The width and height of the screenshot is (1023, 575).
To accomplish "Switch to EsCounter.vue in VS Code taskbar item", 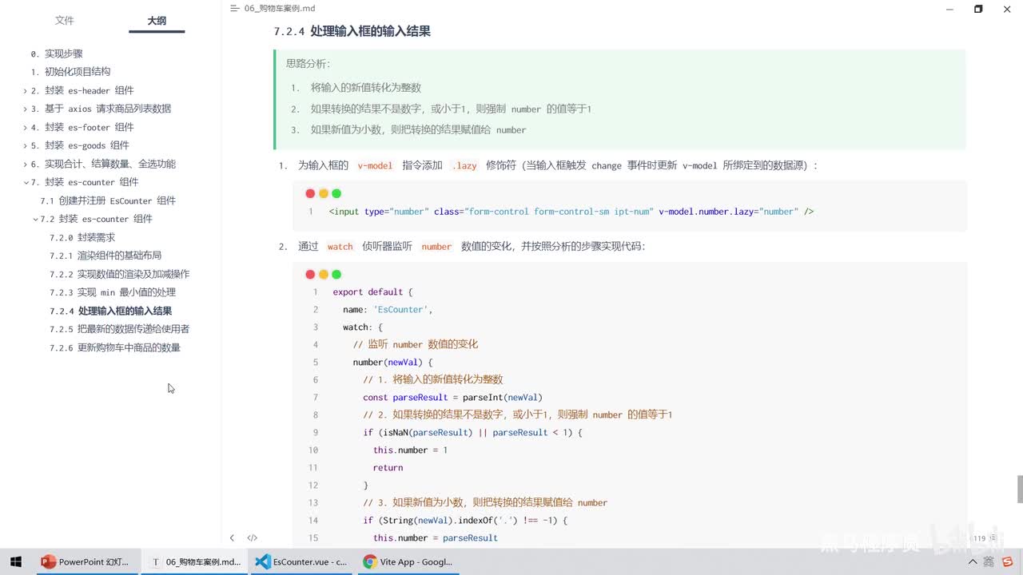I will pyautogui.click(x=300, y=561).
